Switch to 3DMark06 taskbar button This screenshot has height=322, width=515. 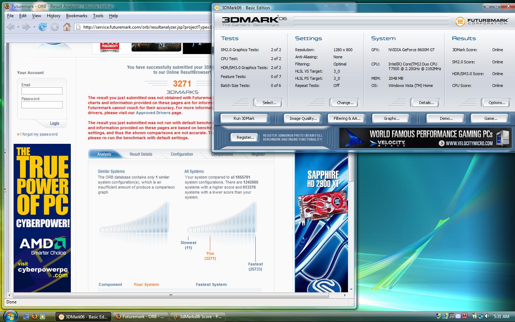pyautogui.click(x=83, y=317)
